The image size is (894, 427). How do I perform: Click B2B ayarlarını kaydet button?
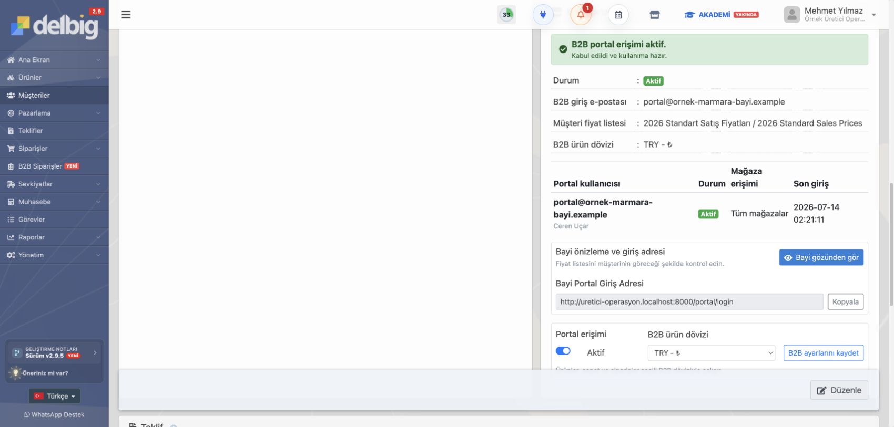[823, 353]
